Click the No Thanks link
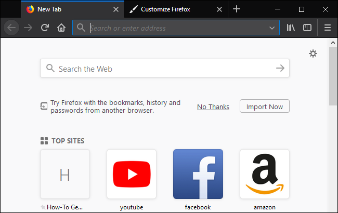 [213, 106]
